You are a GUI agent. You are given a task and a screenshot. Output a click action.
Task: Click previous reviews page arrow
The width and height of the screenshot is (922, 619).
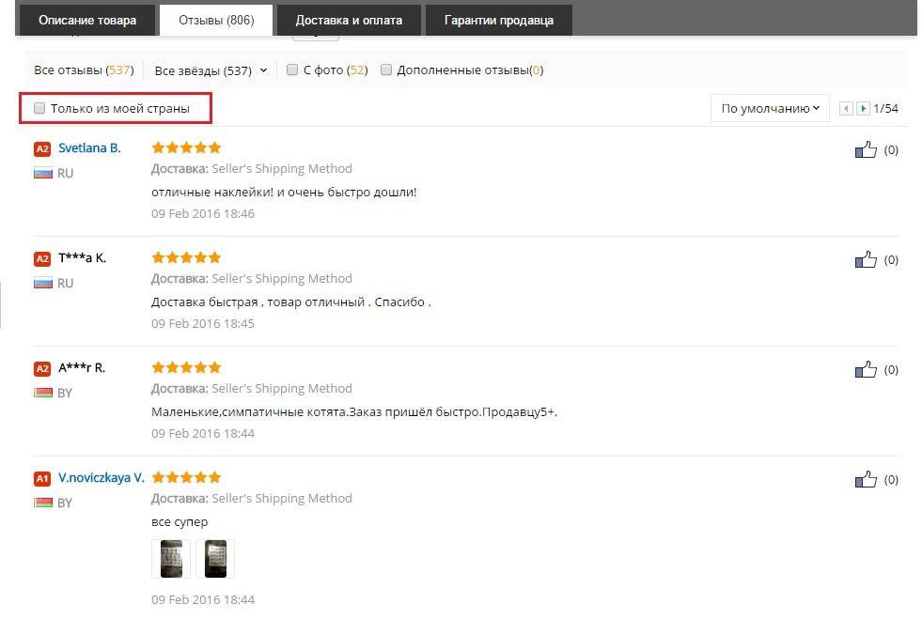(846, 108)
